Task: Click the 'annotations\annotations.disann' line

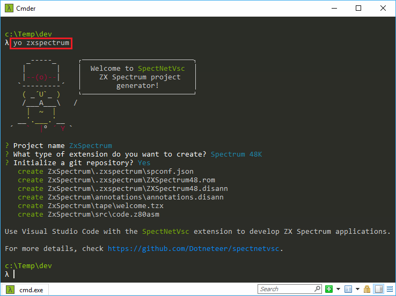Action: 121,197
